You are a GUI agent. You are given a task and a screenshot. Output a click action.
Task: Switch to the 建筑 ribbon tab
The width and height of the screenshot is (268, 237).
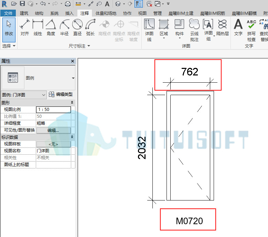(24, 13)
